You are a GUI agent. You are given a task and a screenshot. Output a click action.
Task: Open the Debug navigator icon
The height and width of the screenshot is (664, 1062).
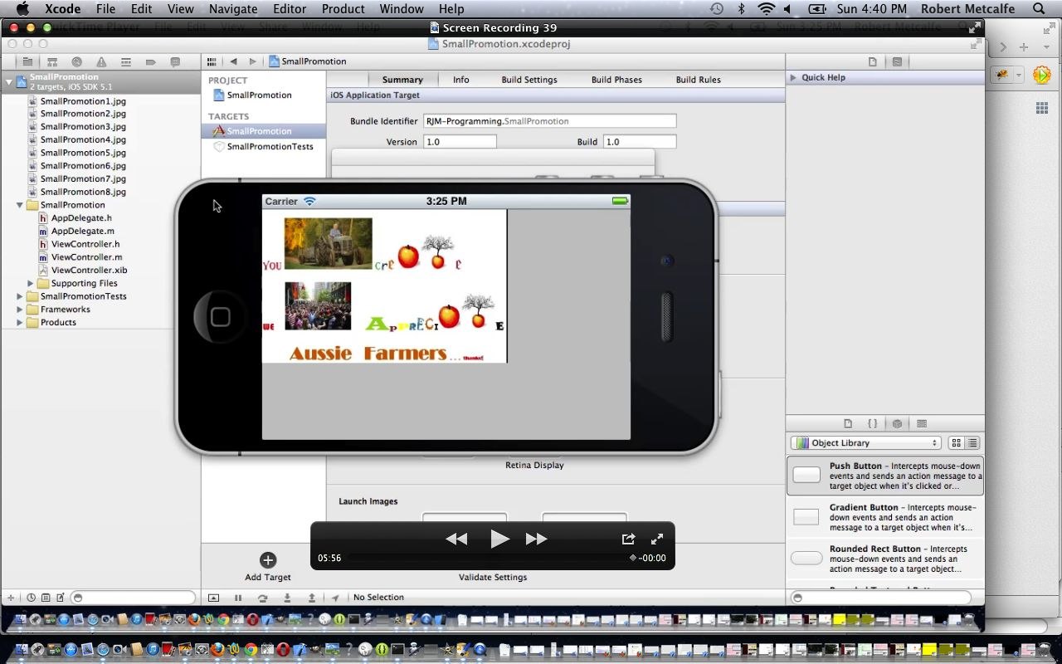pos(126,61)
